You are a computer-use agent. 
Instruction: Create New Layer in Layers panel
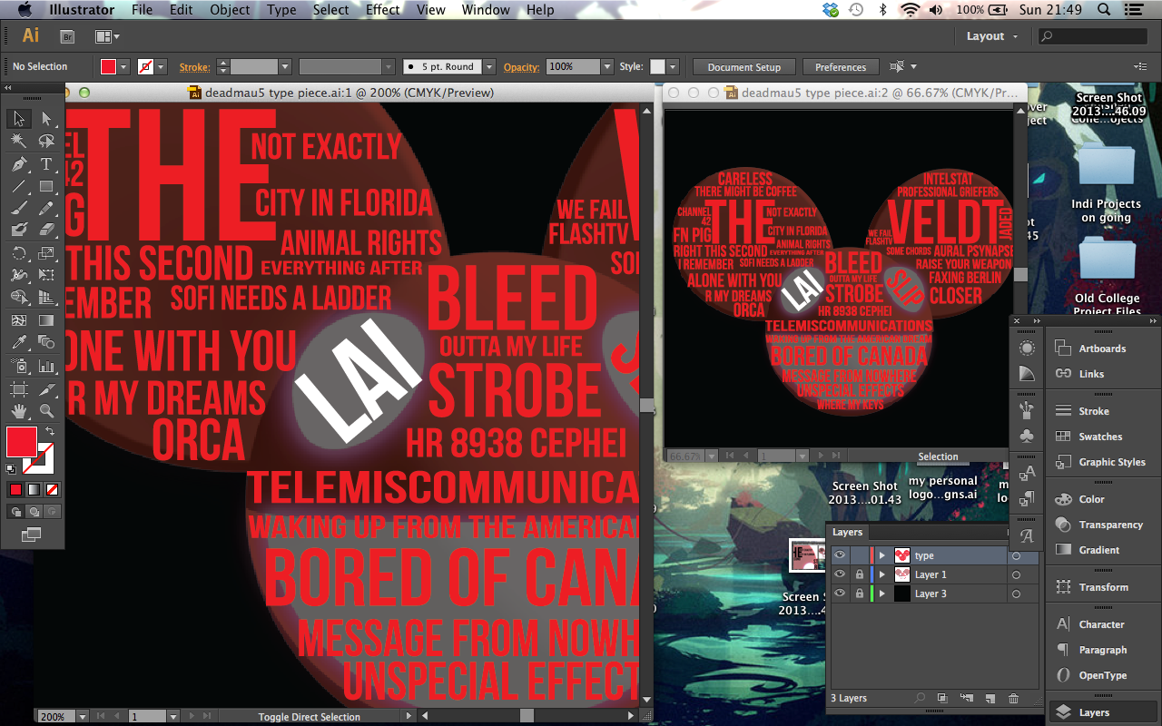[990, 698]
